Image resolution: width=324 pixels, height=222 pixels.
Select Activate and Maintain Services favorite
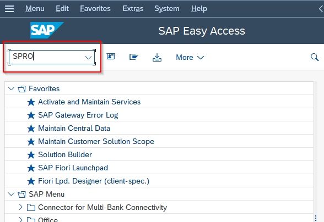pyautogui.click(x=89, y=102)
